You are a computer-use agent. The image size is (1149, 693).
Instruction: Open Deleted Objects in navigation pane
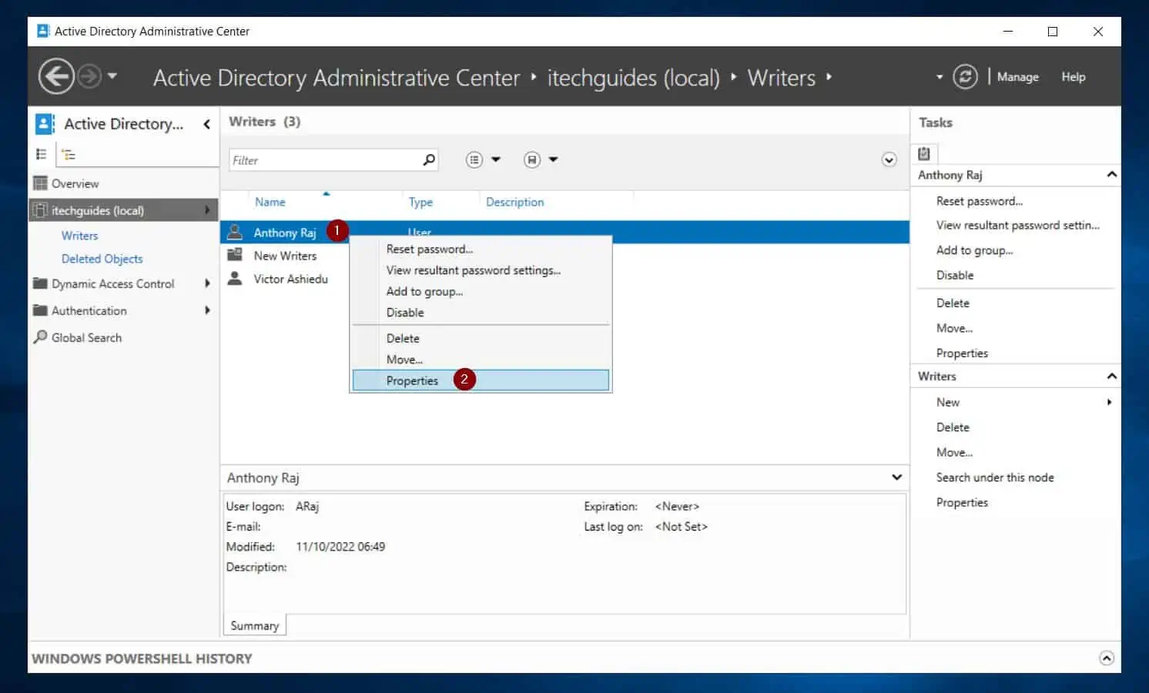pos(102,259)
